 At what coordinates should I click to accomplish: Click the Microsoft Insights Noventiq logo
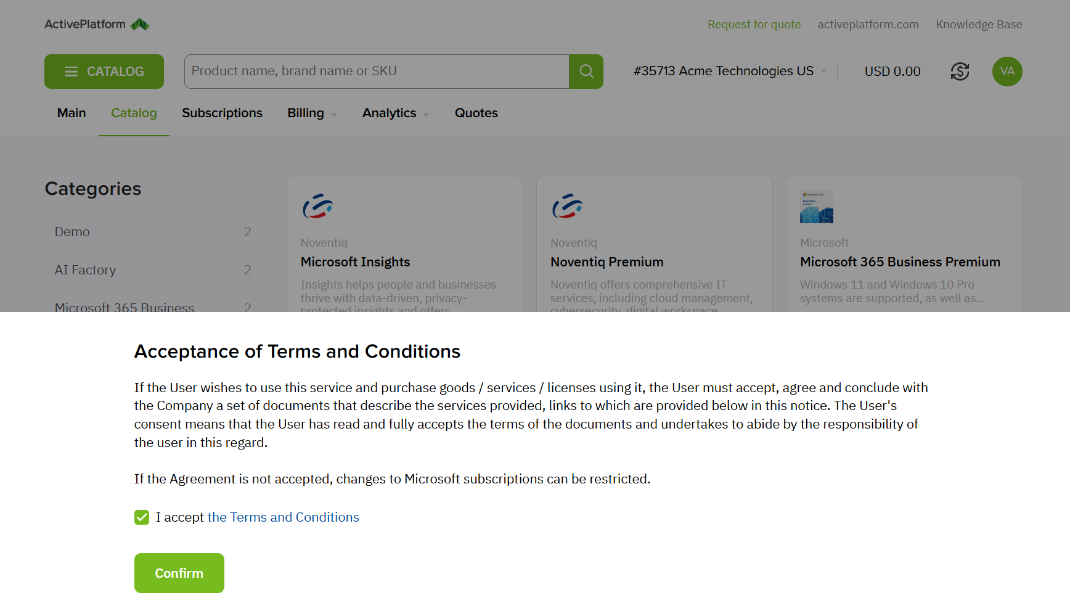tap(318, 207)
